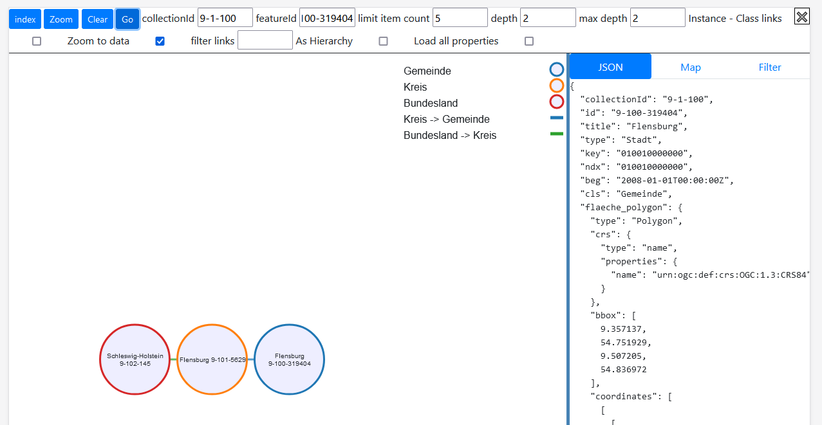This screenshot has width=822, height=425.
Task: Click the "id": "9-100-319404" JSON line
Action: coord(634,113)
